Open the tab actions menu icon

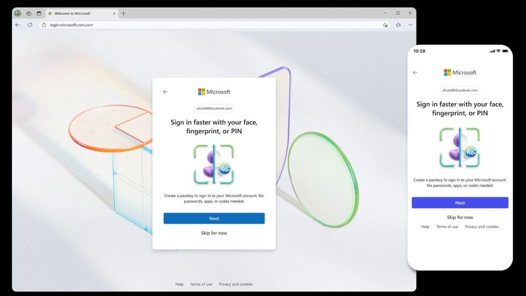click(39, 14)
